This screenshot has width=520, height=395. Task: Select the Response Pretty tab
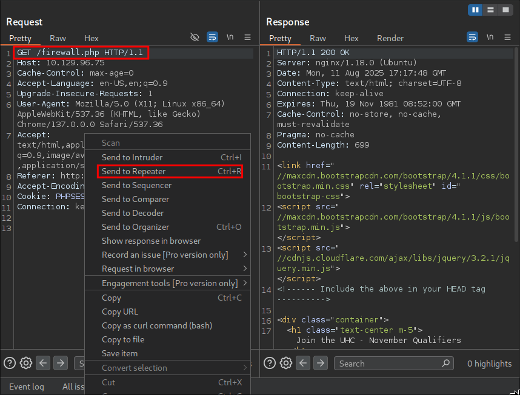coord(280,38)
